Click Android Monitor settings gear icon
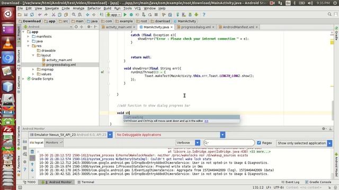Viewport: 339px width, 190px height. (x=324, y=129)
